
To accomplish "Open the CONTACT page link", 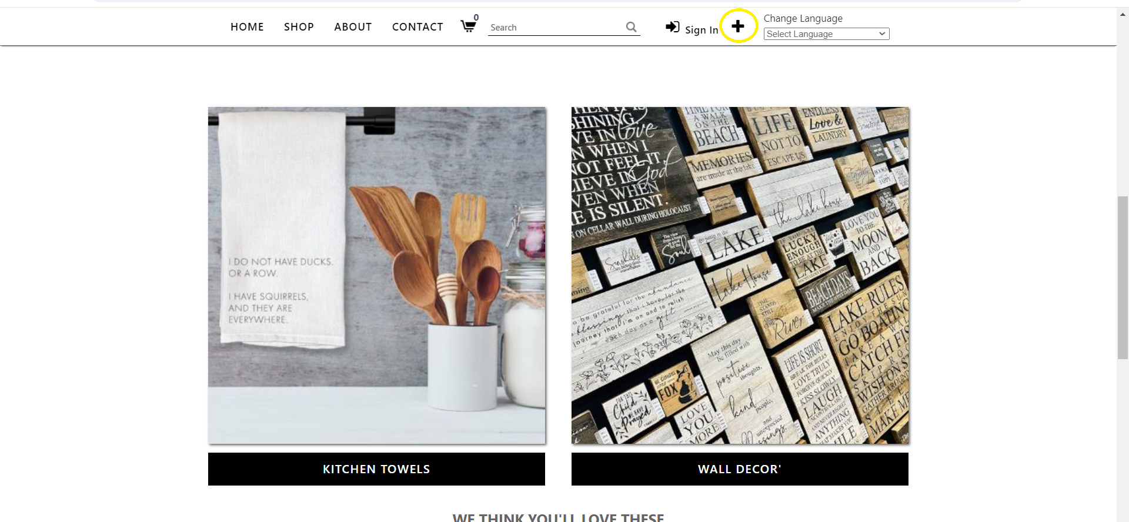I will click(417, 27).
